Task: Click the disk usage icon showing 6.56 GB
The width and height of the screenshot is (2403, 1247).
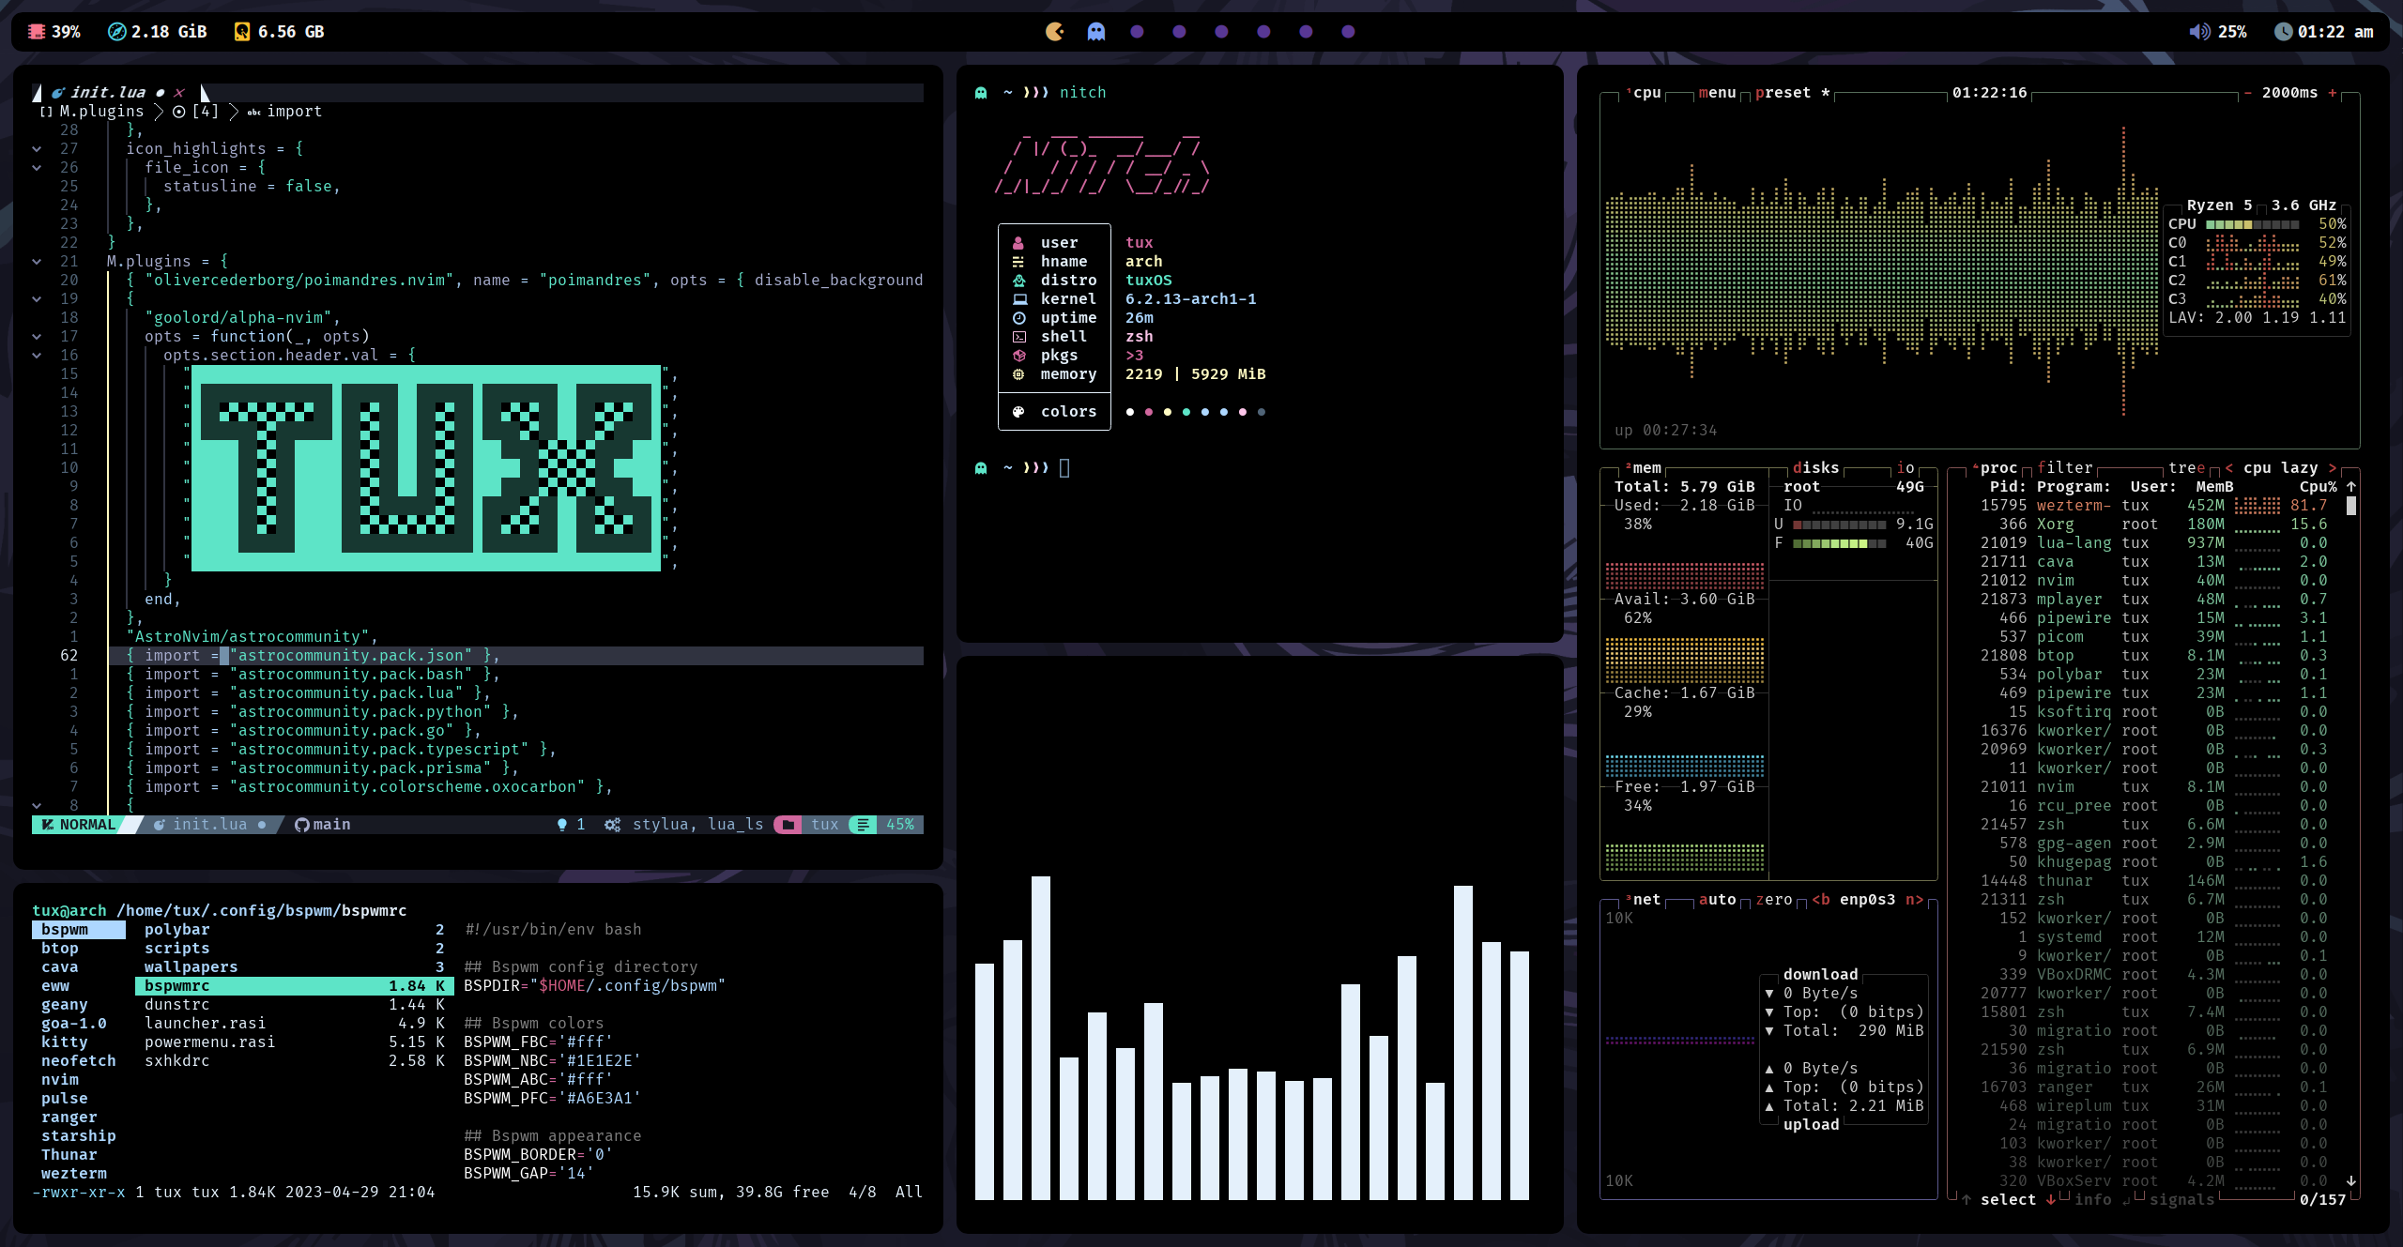Action: (x=242, y=32)
